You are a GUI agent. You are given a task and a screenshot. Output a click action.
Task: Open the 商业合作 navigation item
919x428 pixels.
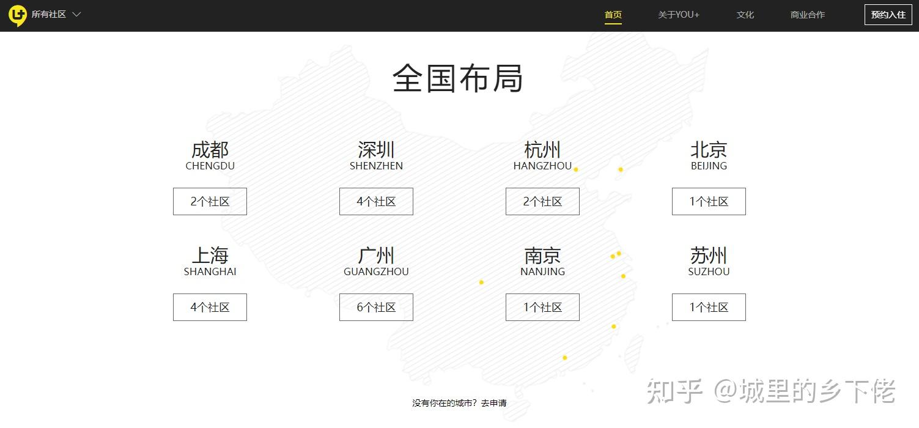point(808,15)
